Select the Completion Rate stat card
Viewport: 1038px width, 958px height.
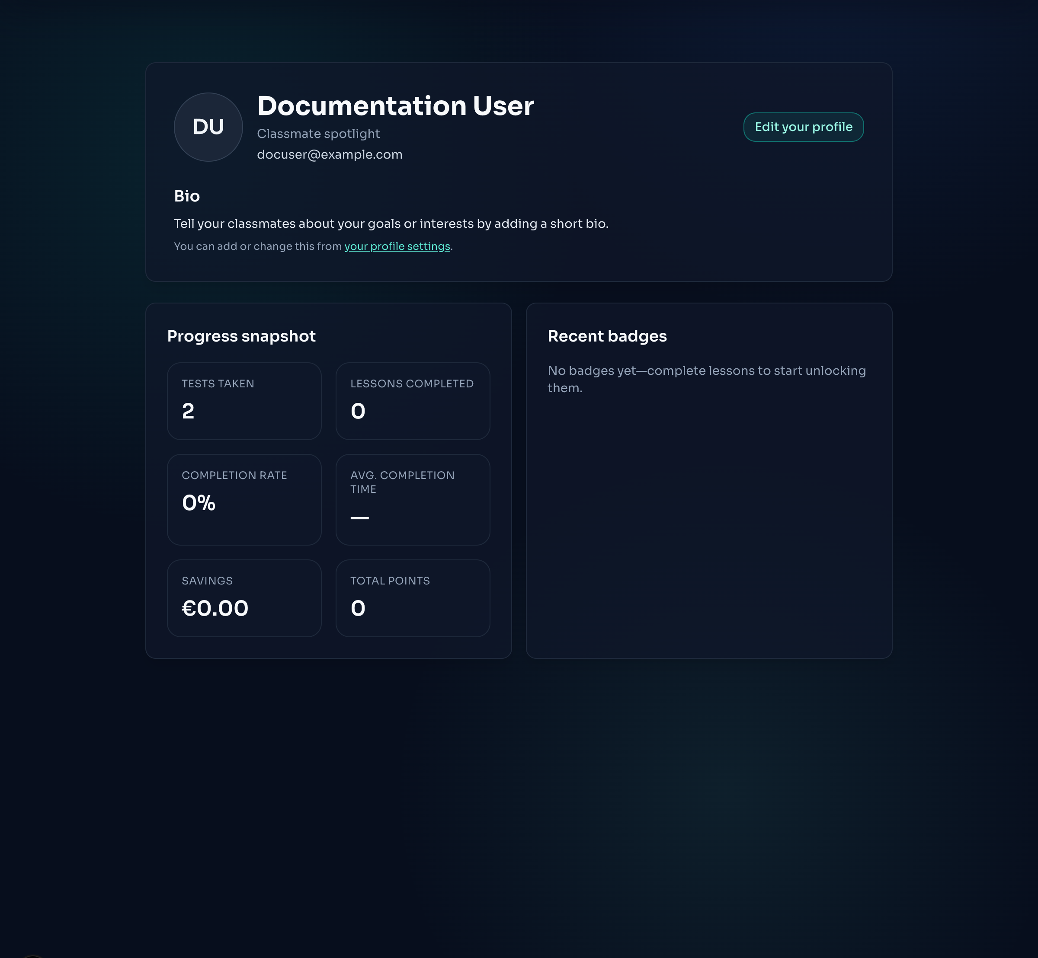244,499
